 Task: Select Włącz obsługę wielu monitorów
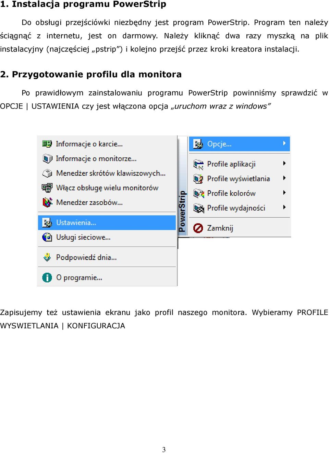pos(107,188)
